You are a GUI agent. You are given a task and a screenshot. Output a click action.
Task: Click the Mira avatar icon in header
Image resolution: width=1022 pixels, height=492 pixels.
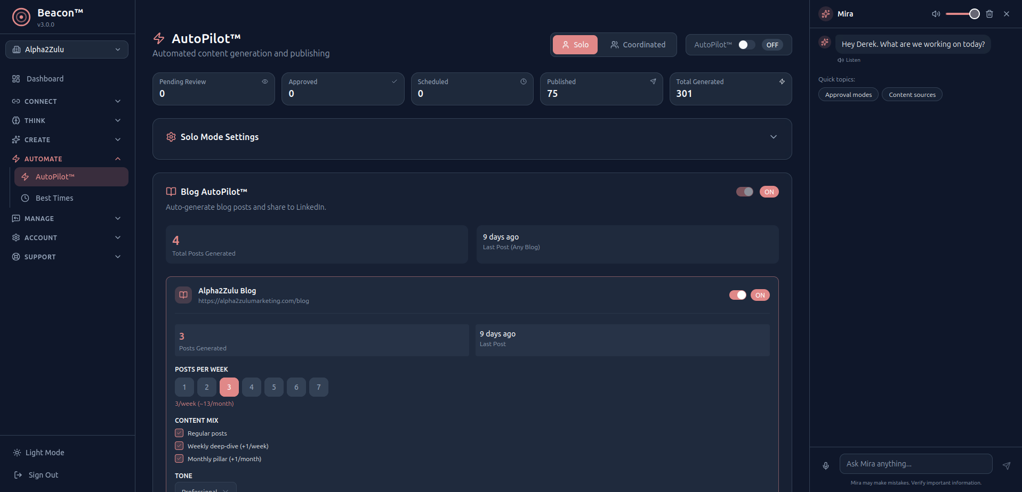tap(826, 14)
